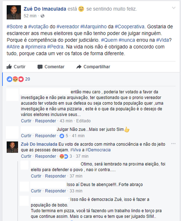Click Responder under Zué's 37 min comment
The width and height of the screenshot is (181, 221).
pyautogui.click(x=45, y=156)
